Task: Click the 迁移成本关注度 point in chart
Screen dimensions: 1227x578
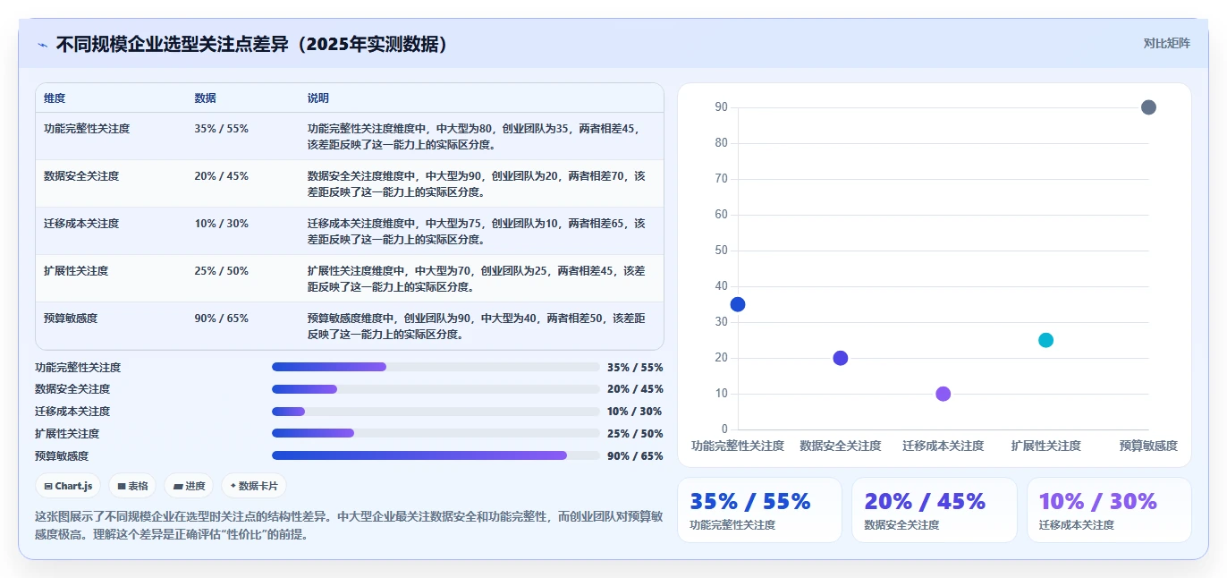Action: (x=943, y=394)
